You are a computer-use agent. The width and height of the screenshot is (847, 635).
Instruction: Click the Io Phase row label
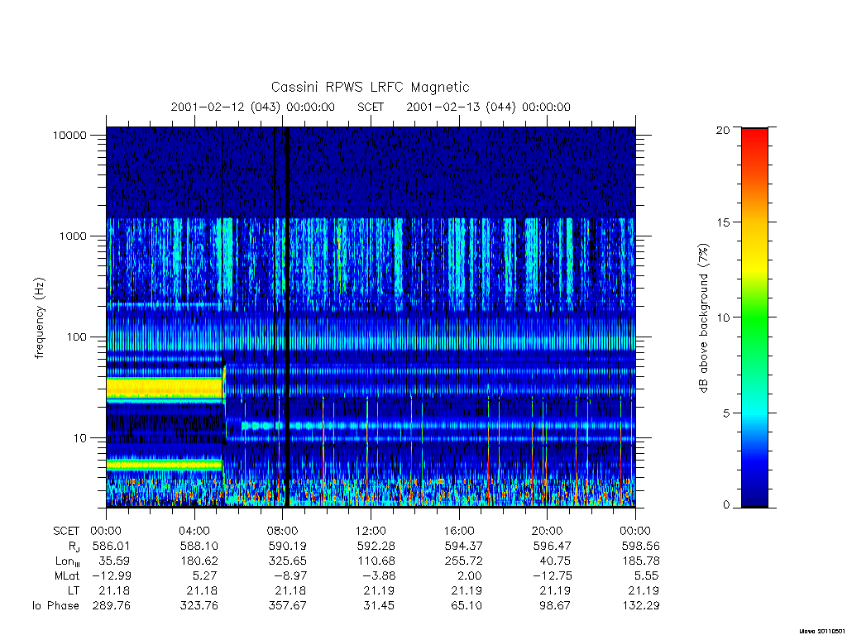tap(55, 606)
